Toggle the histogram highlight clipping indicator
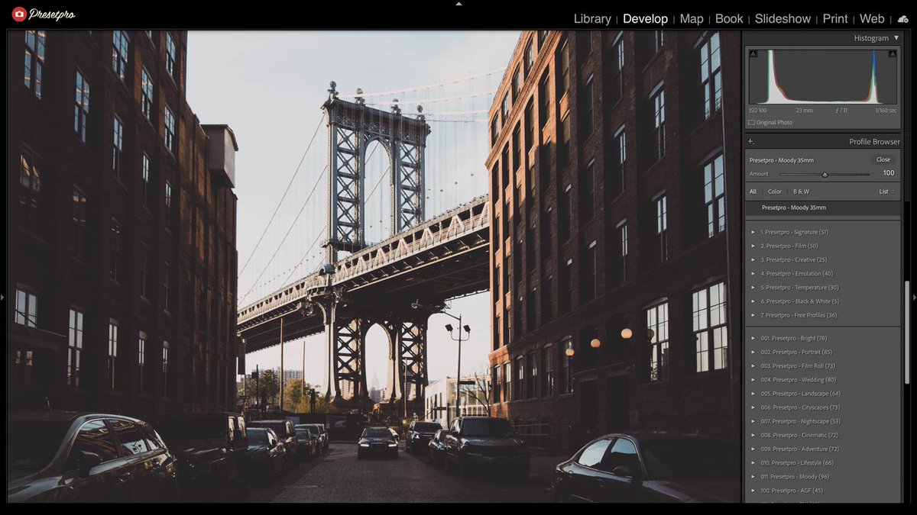Viewport: 917px width, 515px height. tap(892, 53)
